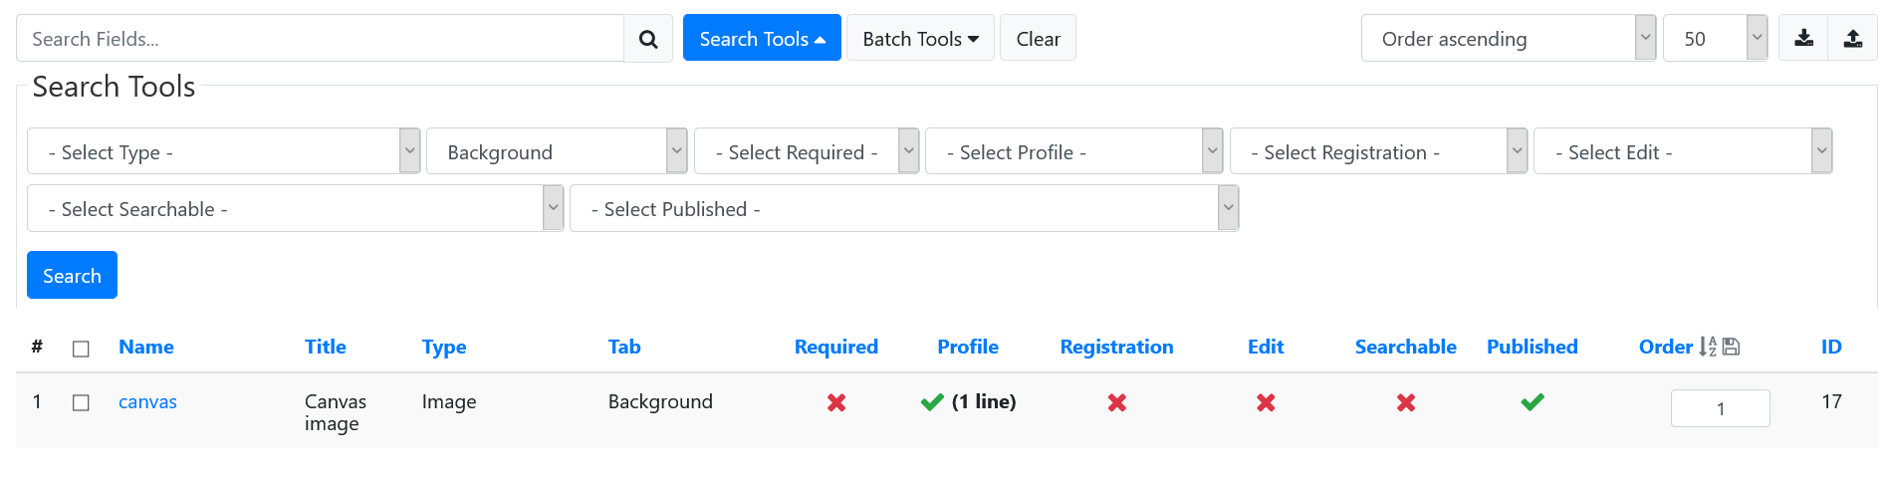Viewport: 1888px width, 478px height.
Task: Open the Background tab filter dropdown
Action: (557, 151)
